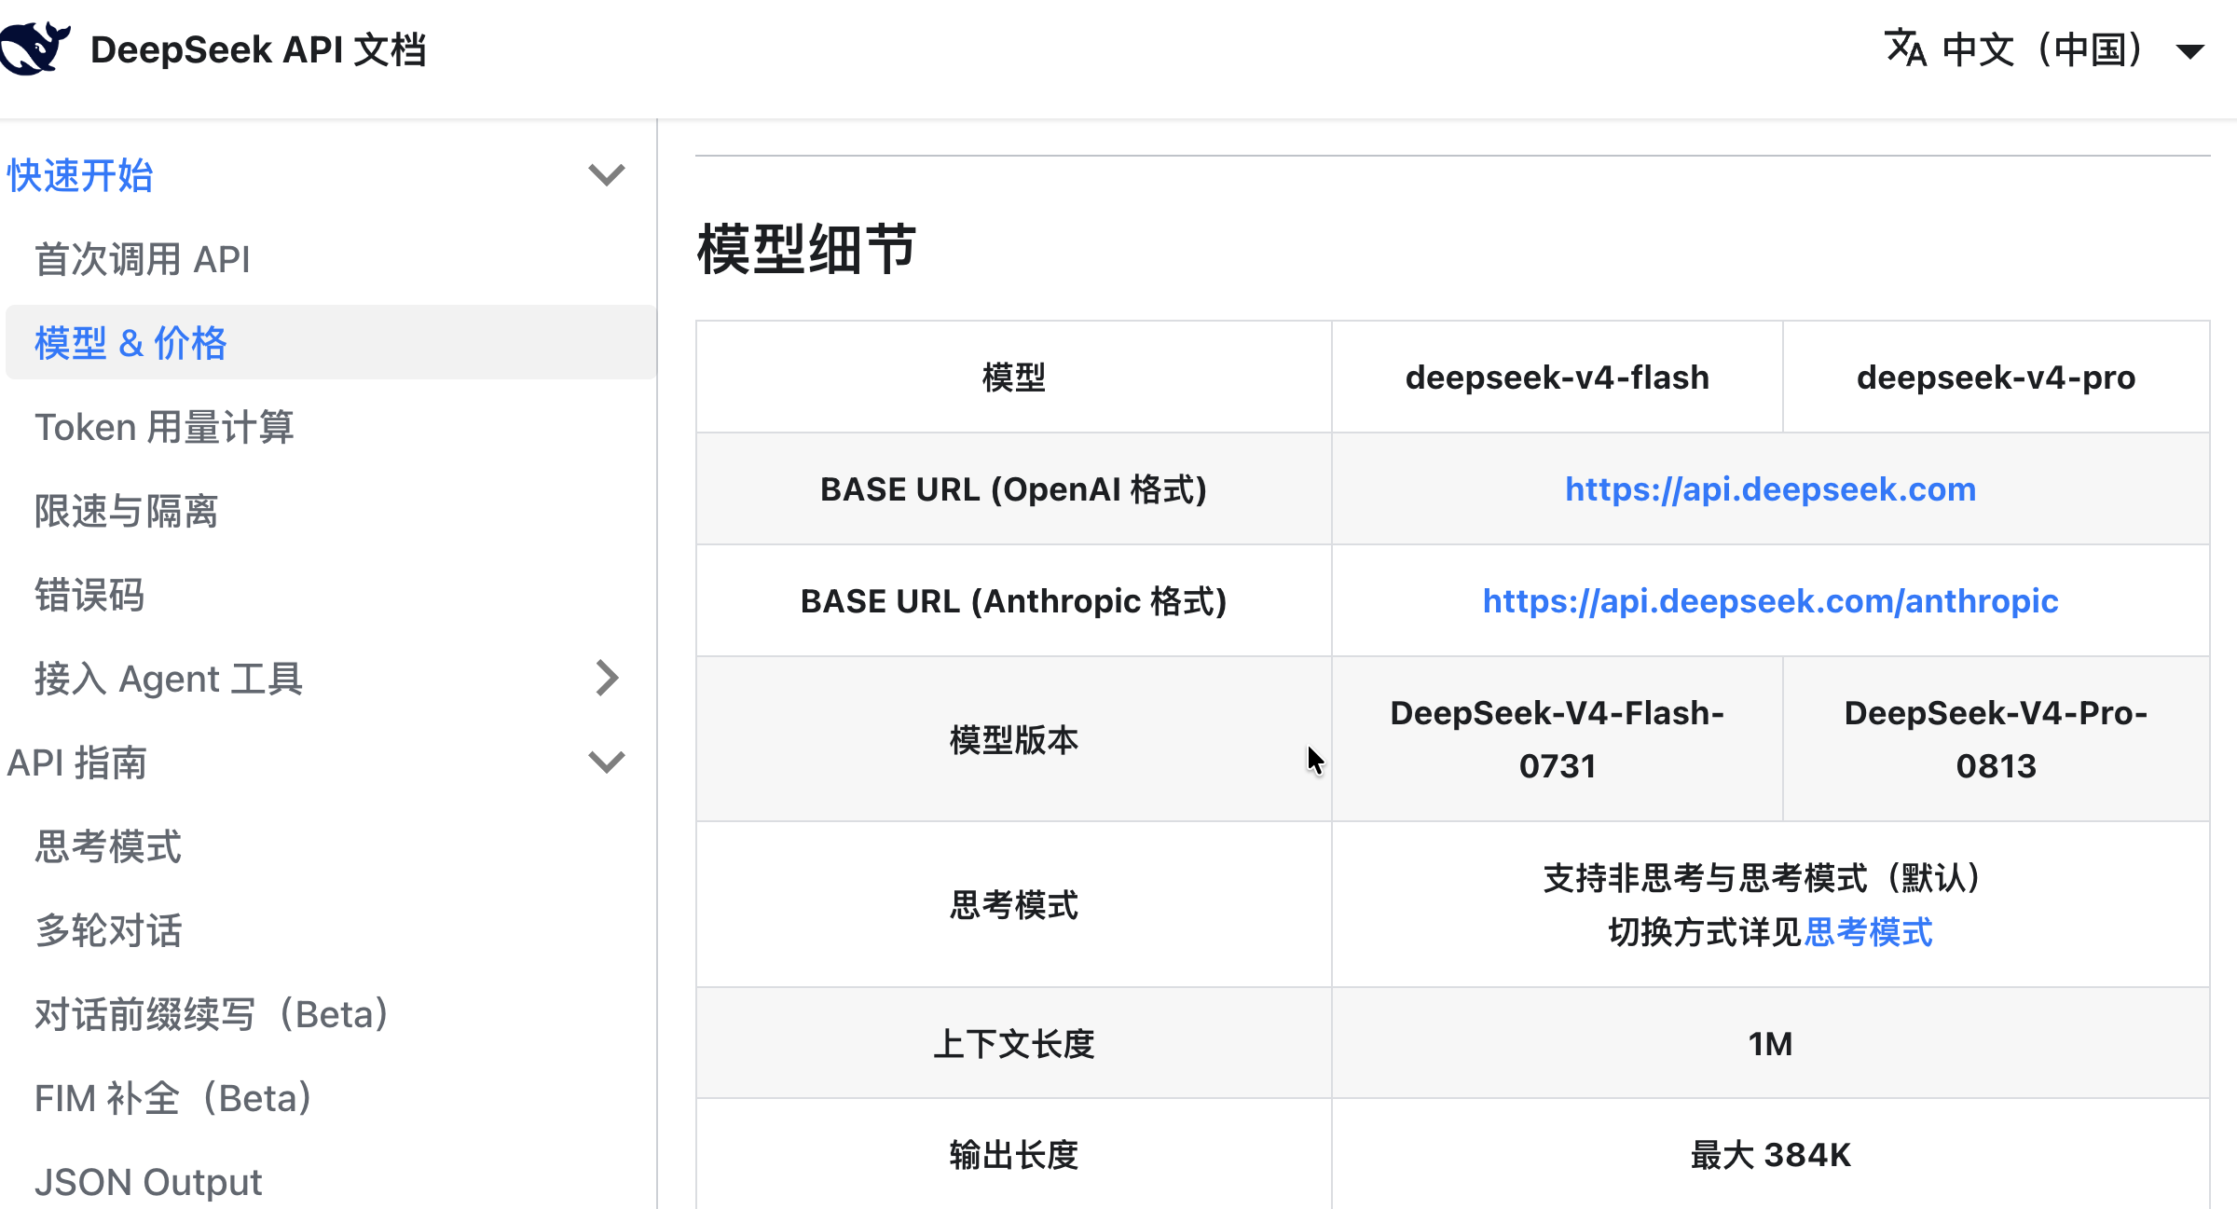Image resolution: width=2237 pixels, height=1209 pixels.
Task: Click the 模型 header cell
Action: tap(1013, 377)
